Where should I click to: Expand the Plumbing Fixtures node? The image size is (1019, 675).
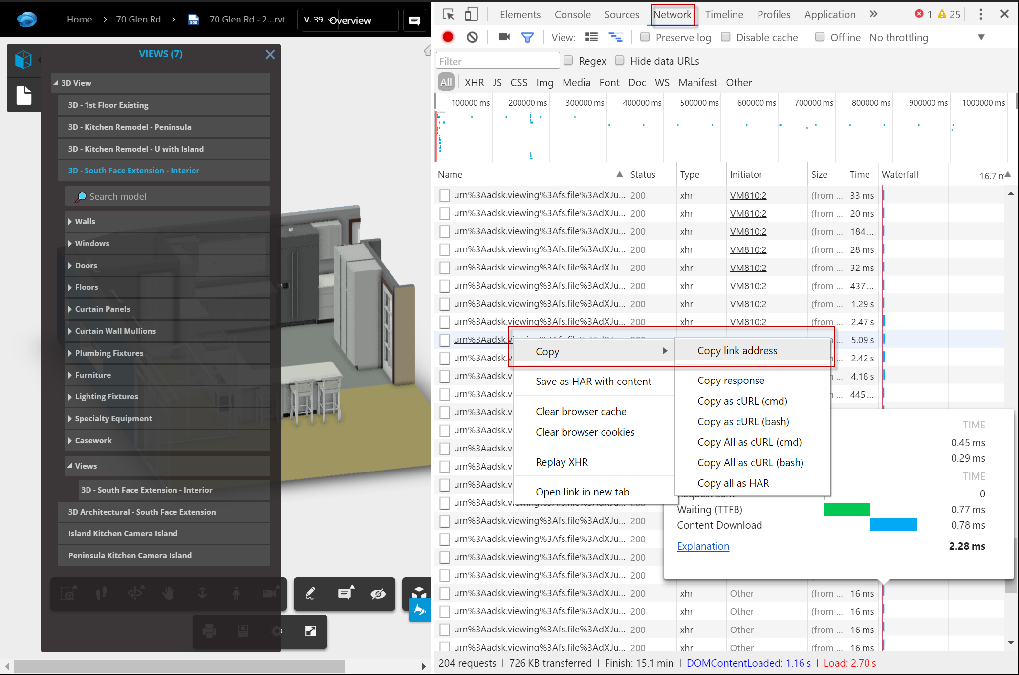[70, 353]
